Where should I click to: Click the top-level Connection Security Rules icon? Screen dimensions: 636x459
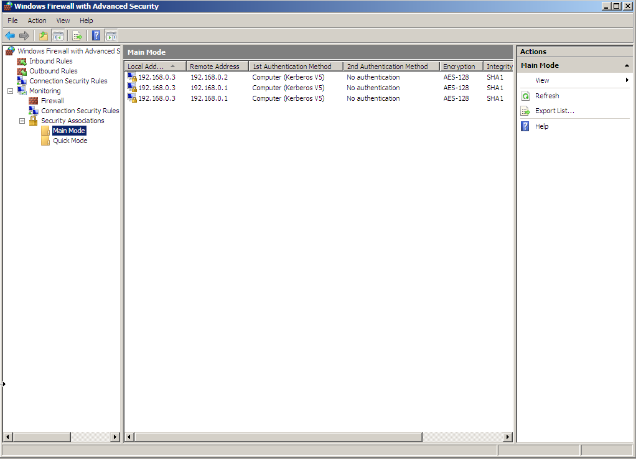22,81
